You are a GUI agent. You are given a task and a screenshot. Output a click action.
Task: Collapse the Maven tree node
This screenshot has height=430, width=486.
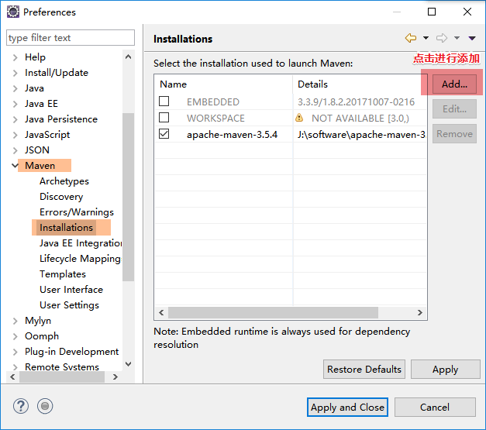click(15, 166)
